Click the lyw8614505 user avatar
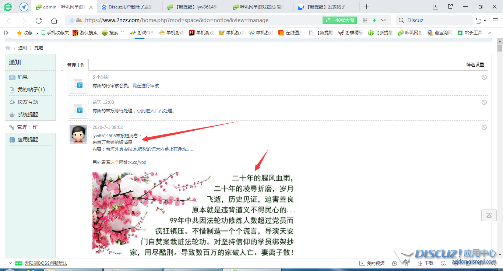Image resolution: width=503 pixels, height=271 pixels. [78, 134]
